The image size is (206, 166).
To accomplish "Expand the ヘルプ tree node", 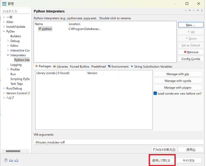I will click(x=4, y=98).
